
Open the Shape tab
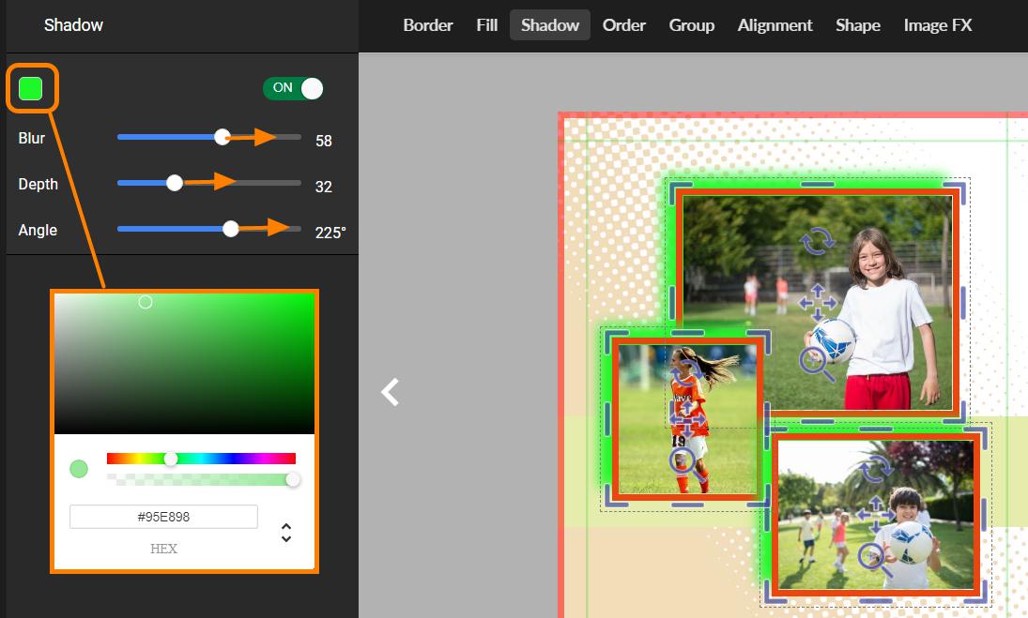point(857,25)
